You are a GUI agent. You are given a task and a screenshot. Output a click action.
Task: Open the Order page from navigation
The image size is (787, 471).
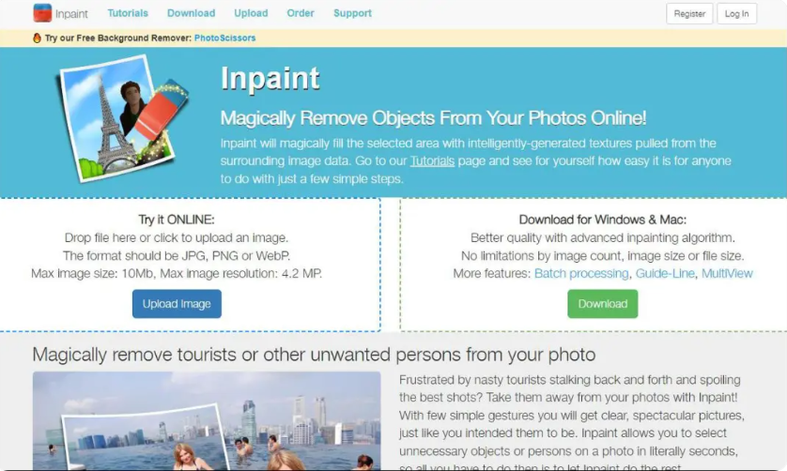coord(301,13)
